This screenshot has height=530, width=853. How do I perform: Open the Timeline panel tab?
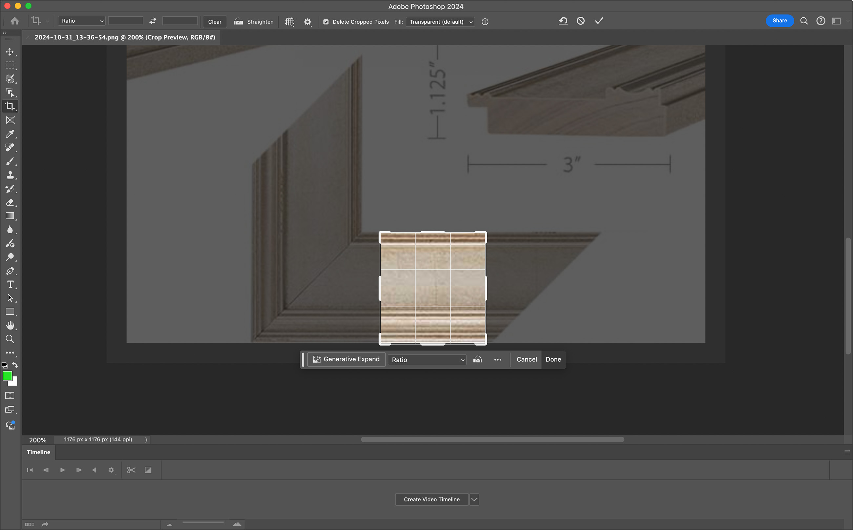point(39,452)
